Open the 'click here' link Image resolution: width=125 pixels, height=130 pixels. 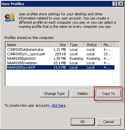58,105
